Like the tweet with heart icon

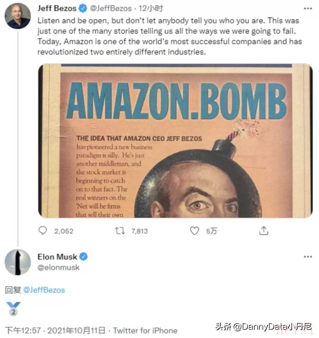(194, 231)
